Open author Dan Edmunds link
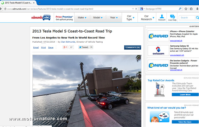 pos(68,42)
